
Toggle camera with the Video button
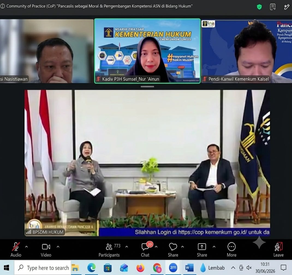point(46,250)
